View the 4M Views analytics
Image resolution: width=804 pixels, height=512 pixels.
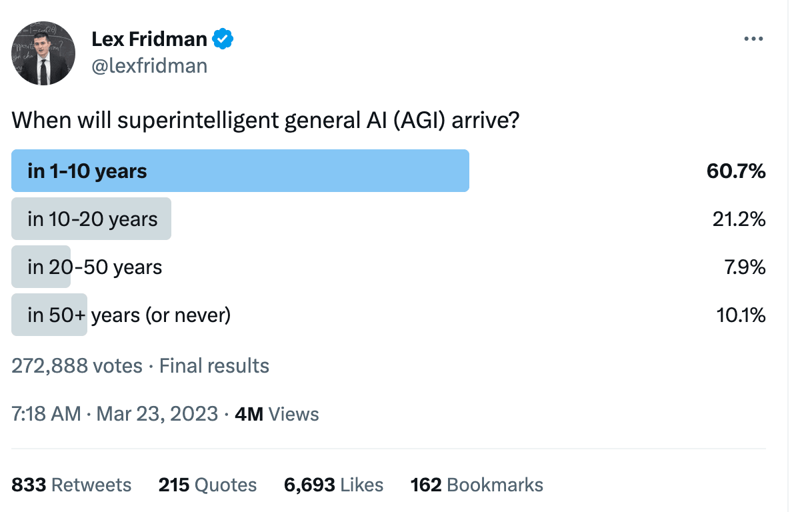point(277,414)
